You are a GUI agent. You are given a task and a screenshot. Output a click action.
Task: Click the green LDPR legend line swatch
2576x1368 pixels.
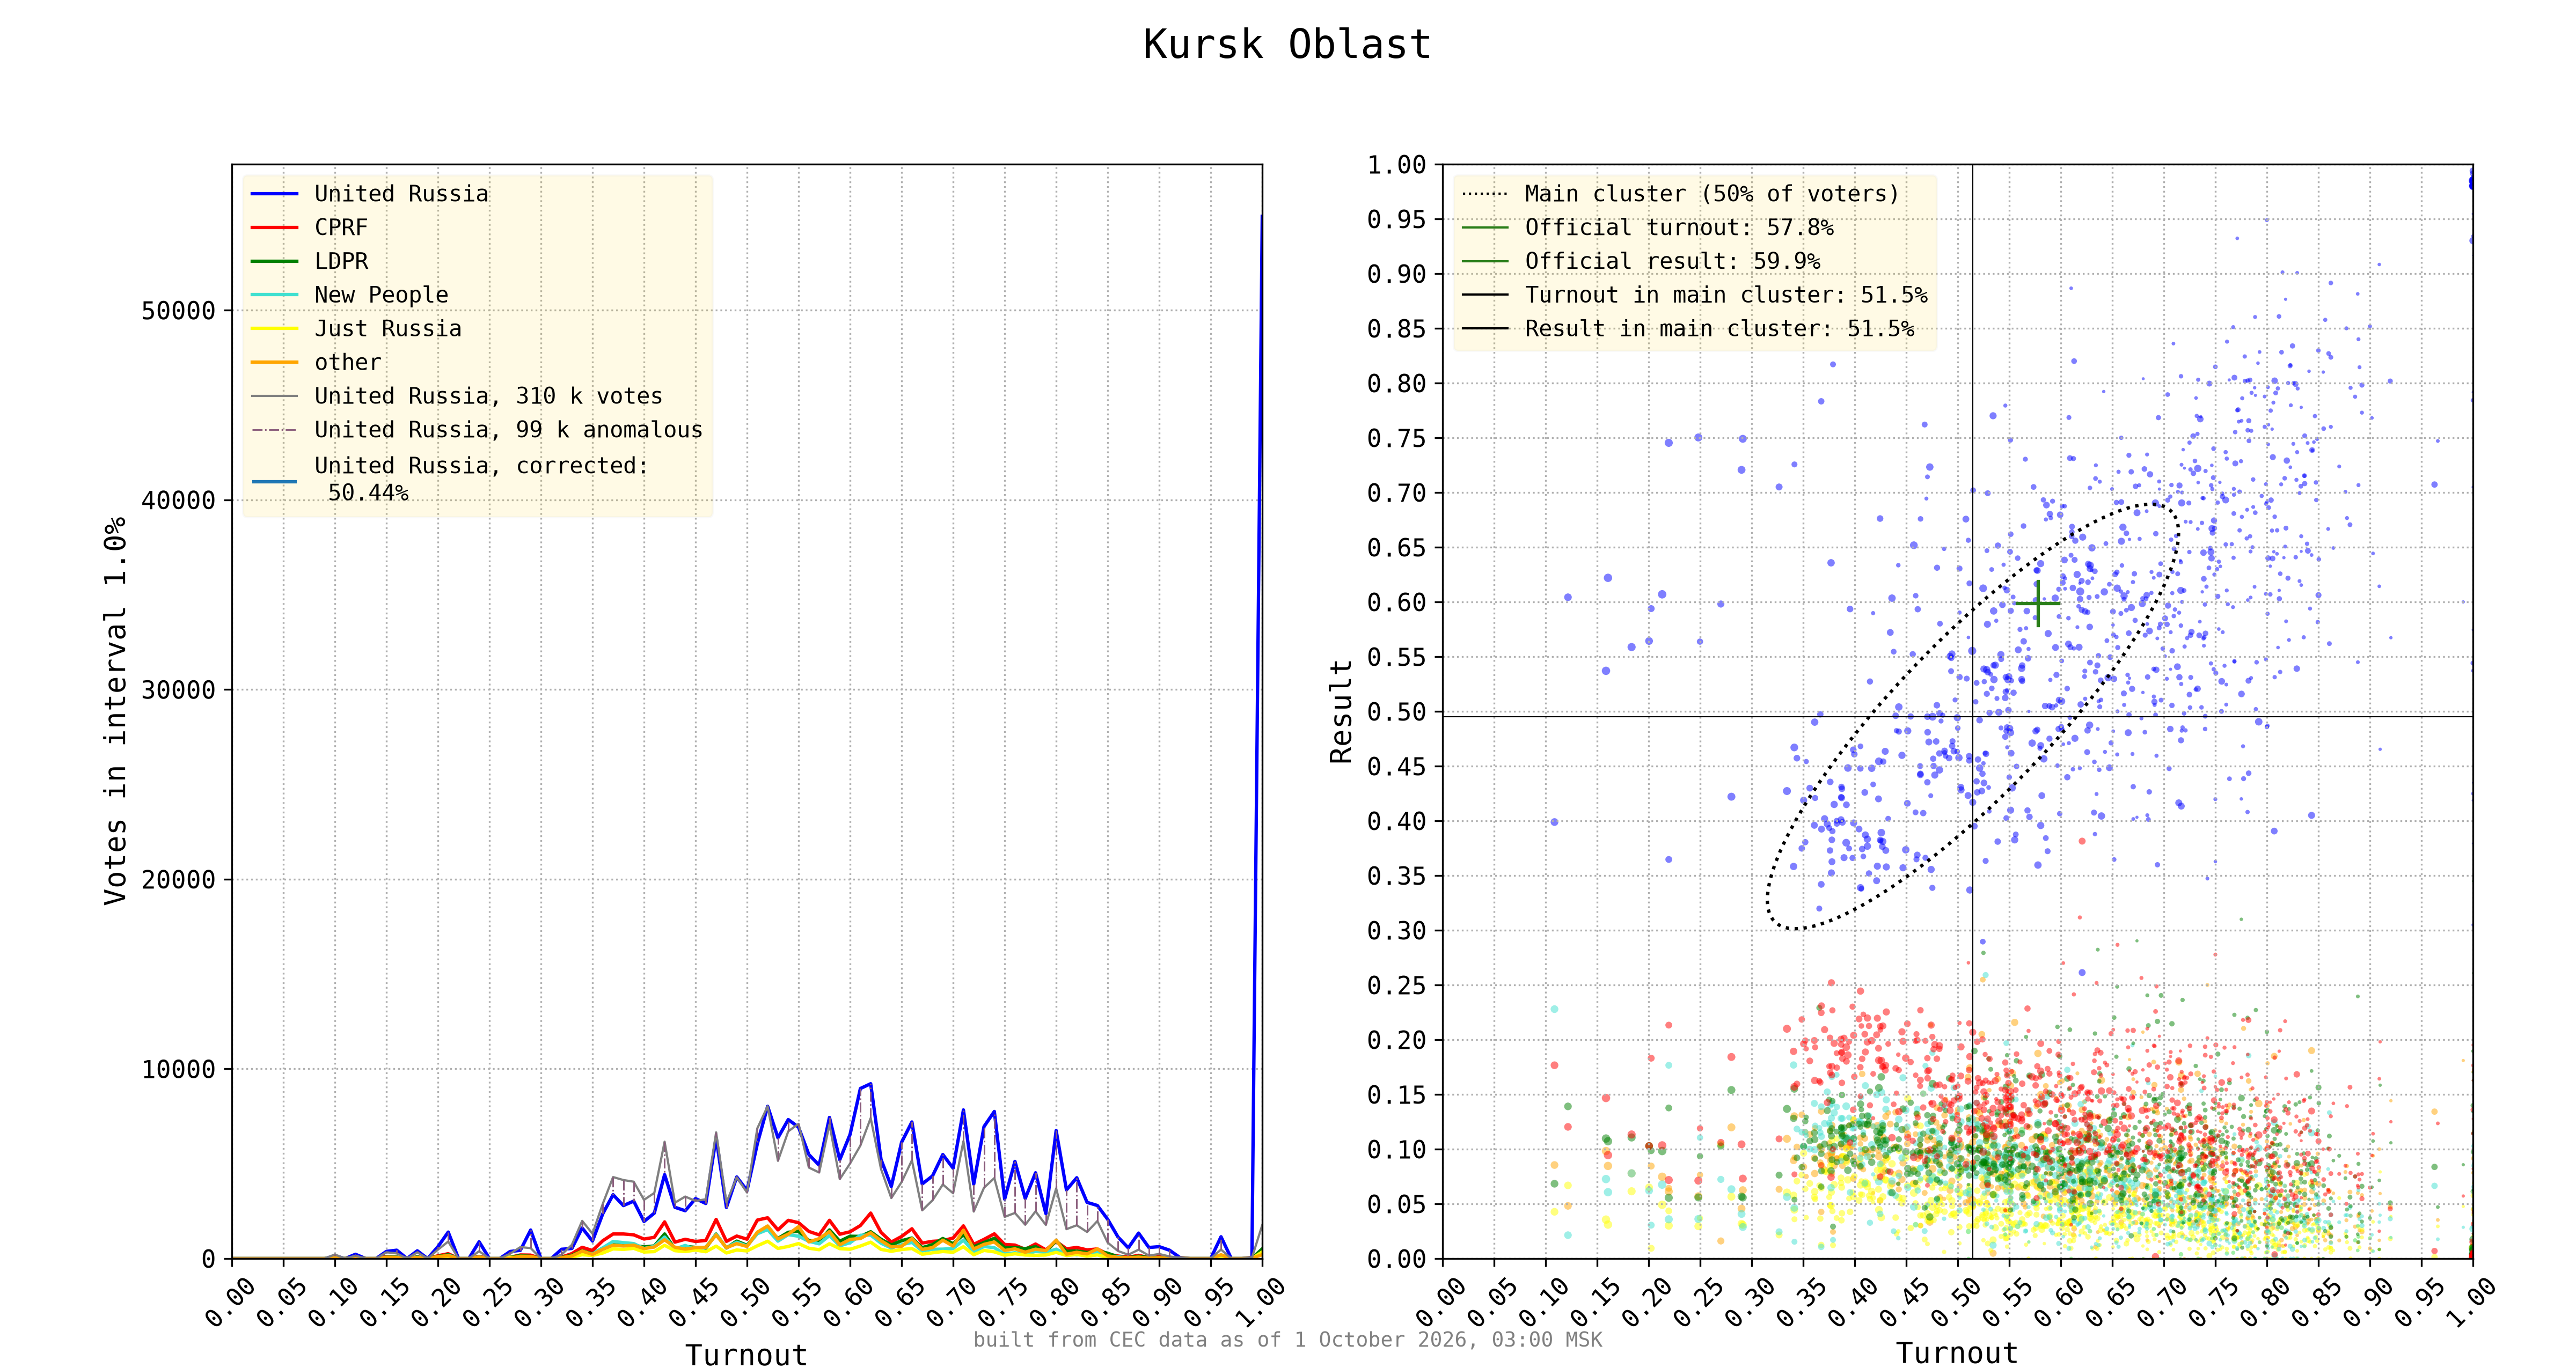[275, 261]
